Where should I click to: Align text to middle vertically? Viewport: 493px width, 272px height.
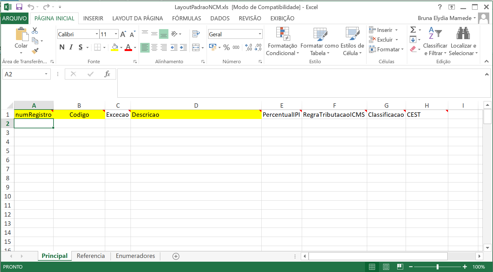[154, 33]
